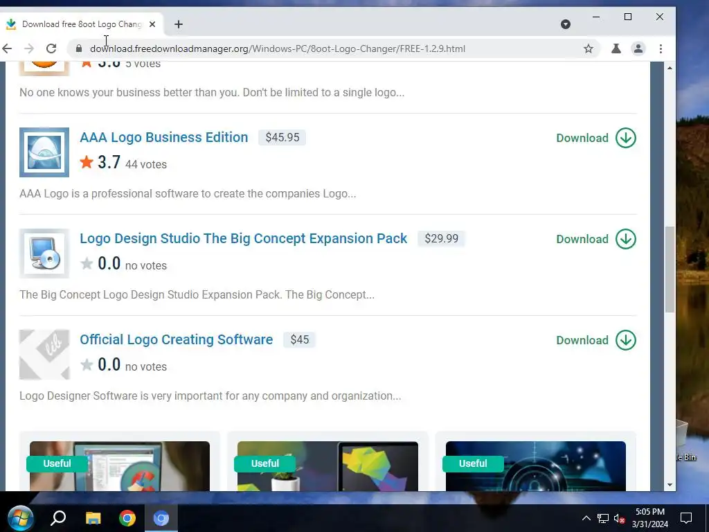Click the 44 votes text
Viewport: 709px width, 532px height.
click(146, 164)
